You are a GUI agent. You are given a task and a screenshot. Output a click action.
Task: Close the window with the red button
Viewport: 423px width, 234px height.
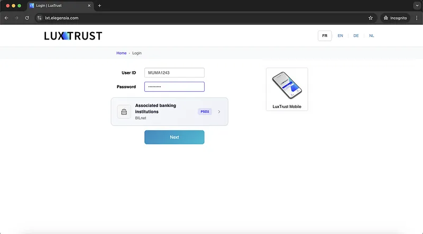[x=7, y=6]
